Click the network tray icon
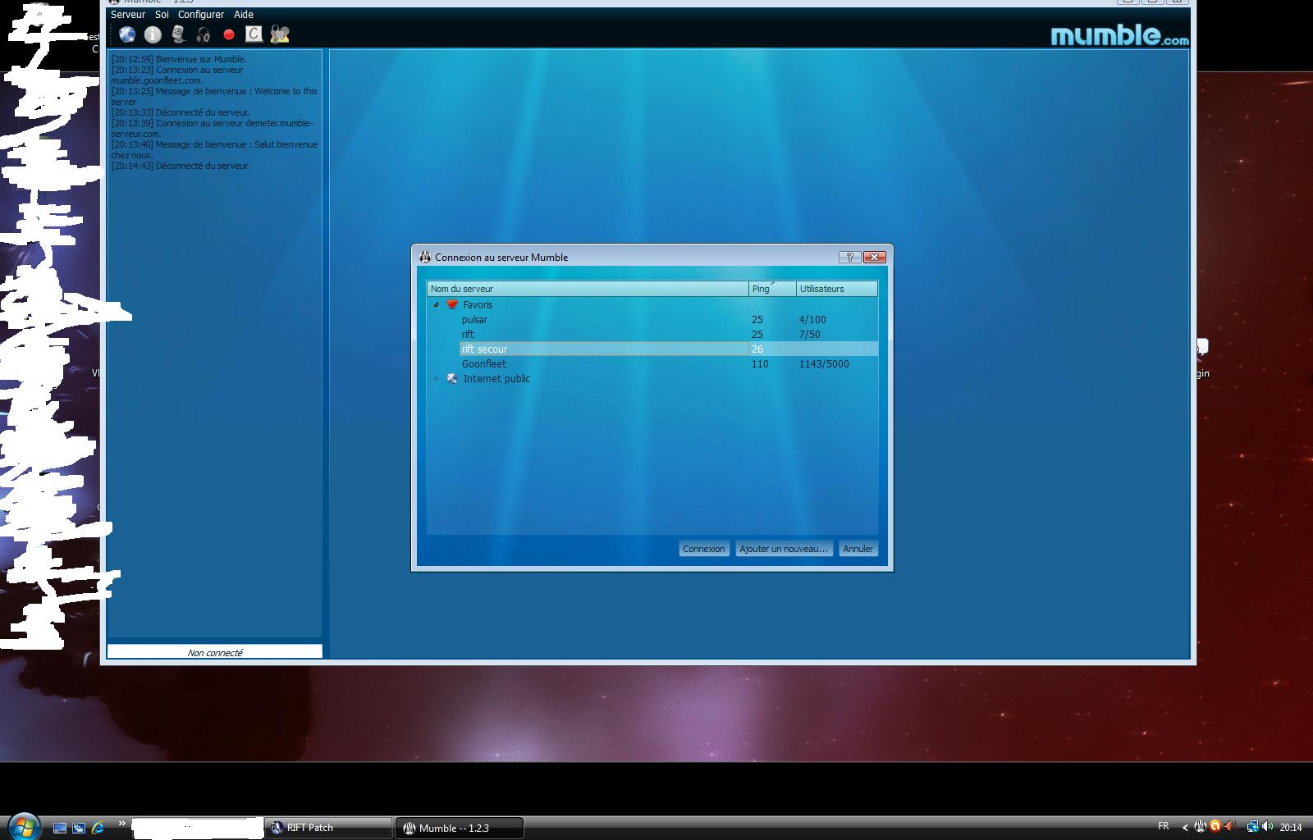 click(x=1252, y=827)
